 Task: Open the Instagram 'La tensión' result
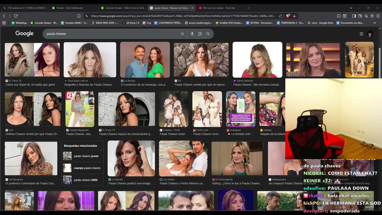pos(241,109)
